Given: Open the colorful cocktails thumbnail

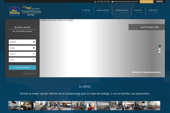Looking at the screenshot, I should (x=90, y=106).
